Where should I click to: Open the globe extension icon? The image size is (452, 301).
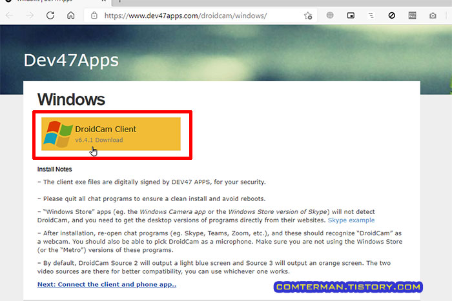pyautogui.click(x=330, y=15)
